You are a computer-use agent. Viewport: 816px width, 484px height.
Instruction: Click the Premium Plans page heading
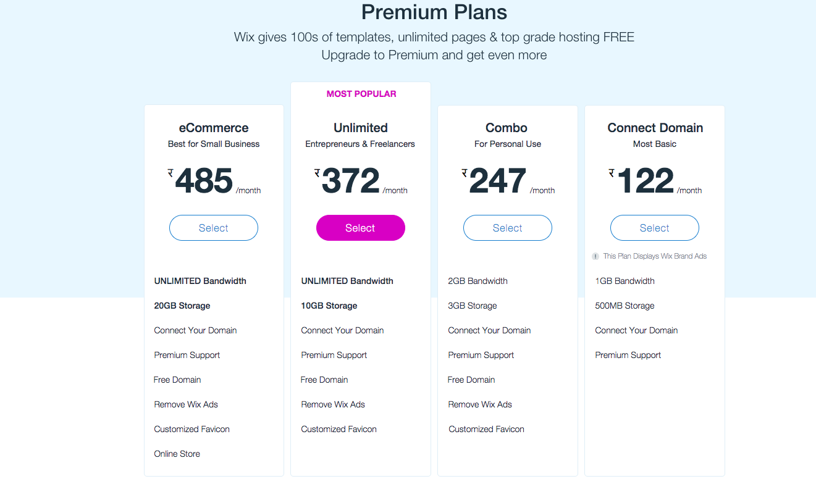(x=434, y=12)
